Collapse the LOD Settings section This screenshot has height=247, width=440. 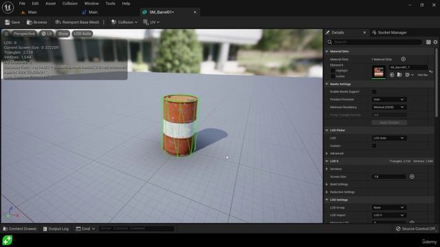(x=327, y=200)
